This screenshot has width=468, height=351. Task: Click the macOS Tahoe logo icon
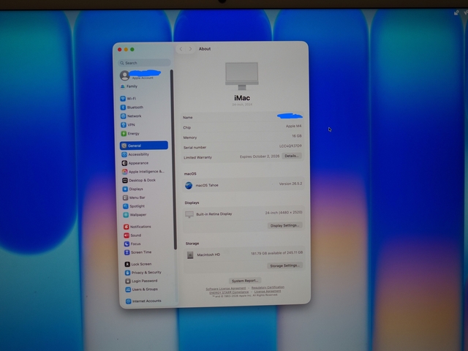(x=189, y=185)
